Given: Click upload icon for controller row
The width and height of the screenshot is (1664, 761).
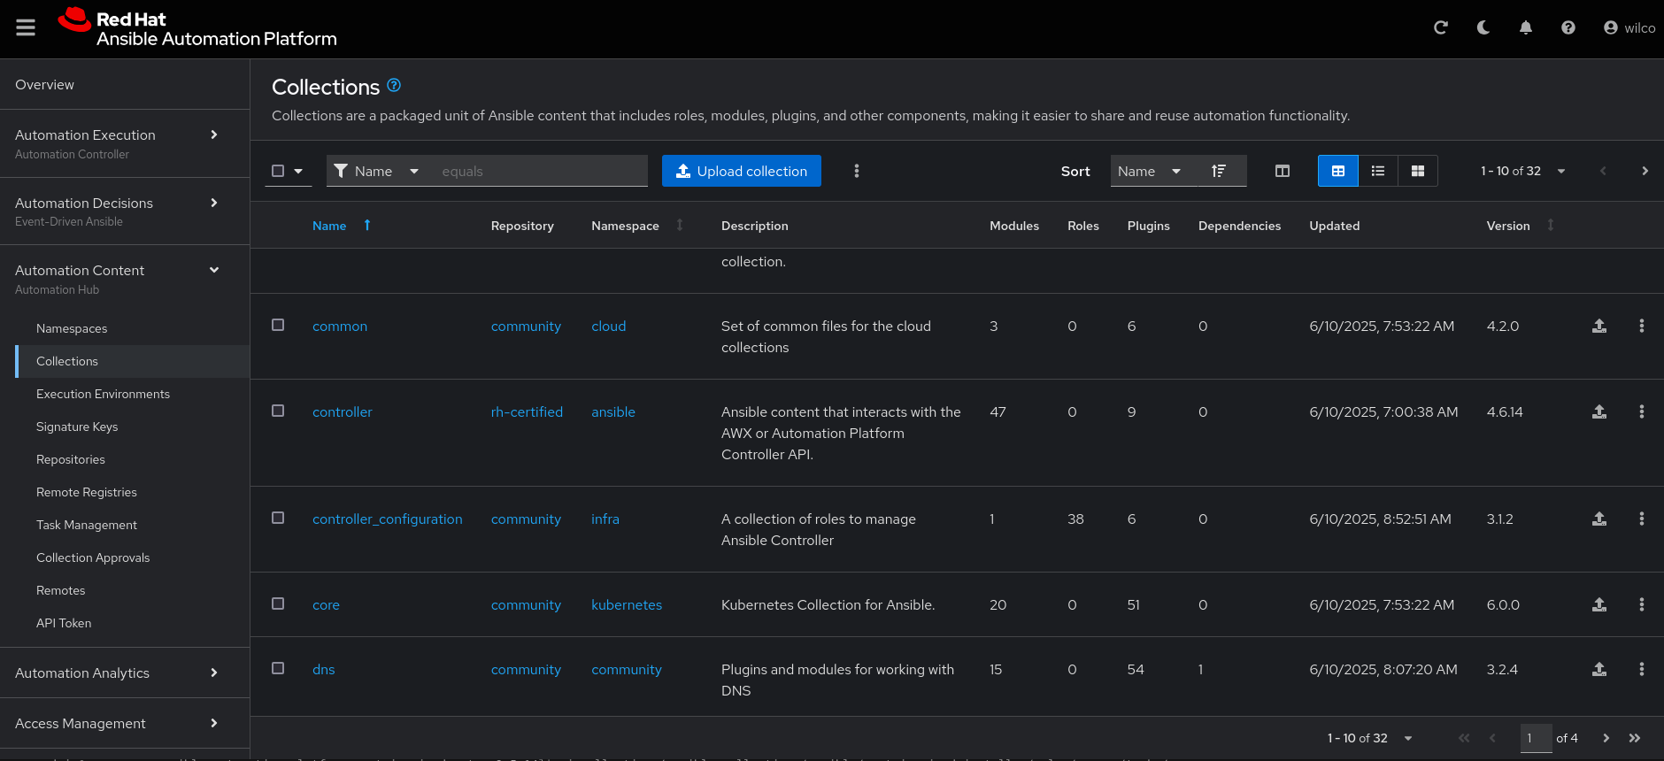Looking at the screenshot, I should pyautogui.click(x=1599, y=411).
